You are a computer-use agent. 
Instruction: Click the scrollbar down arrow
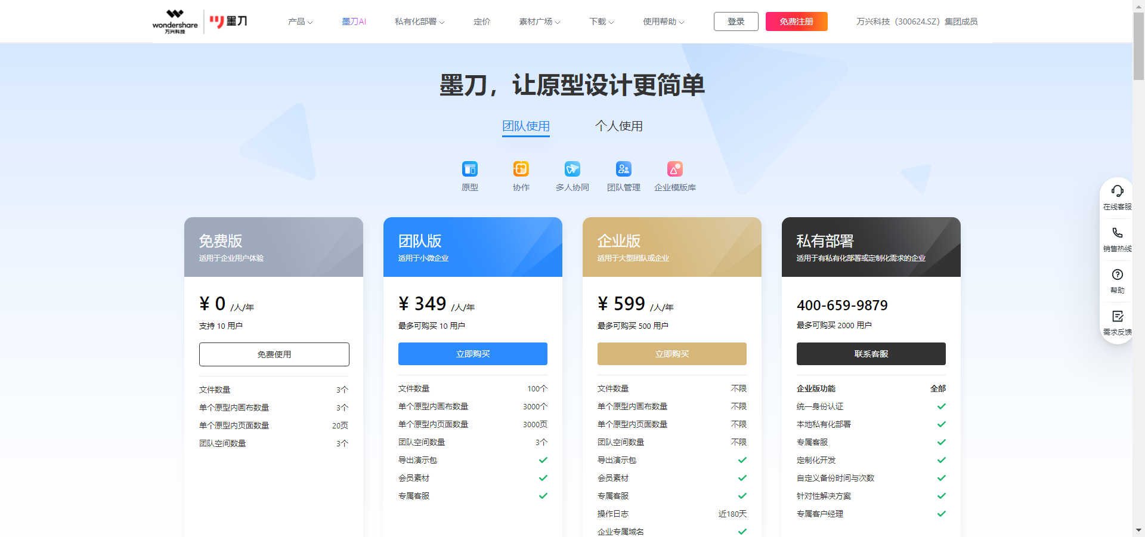pyautogui.click(x=1138, y=530)
